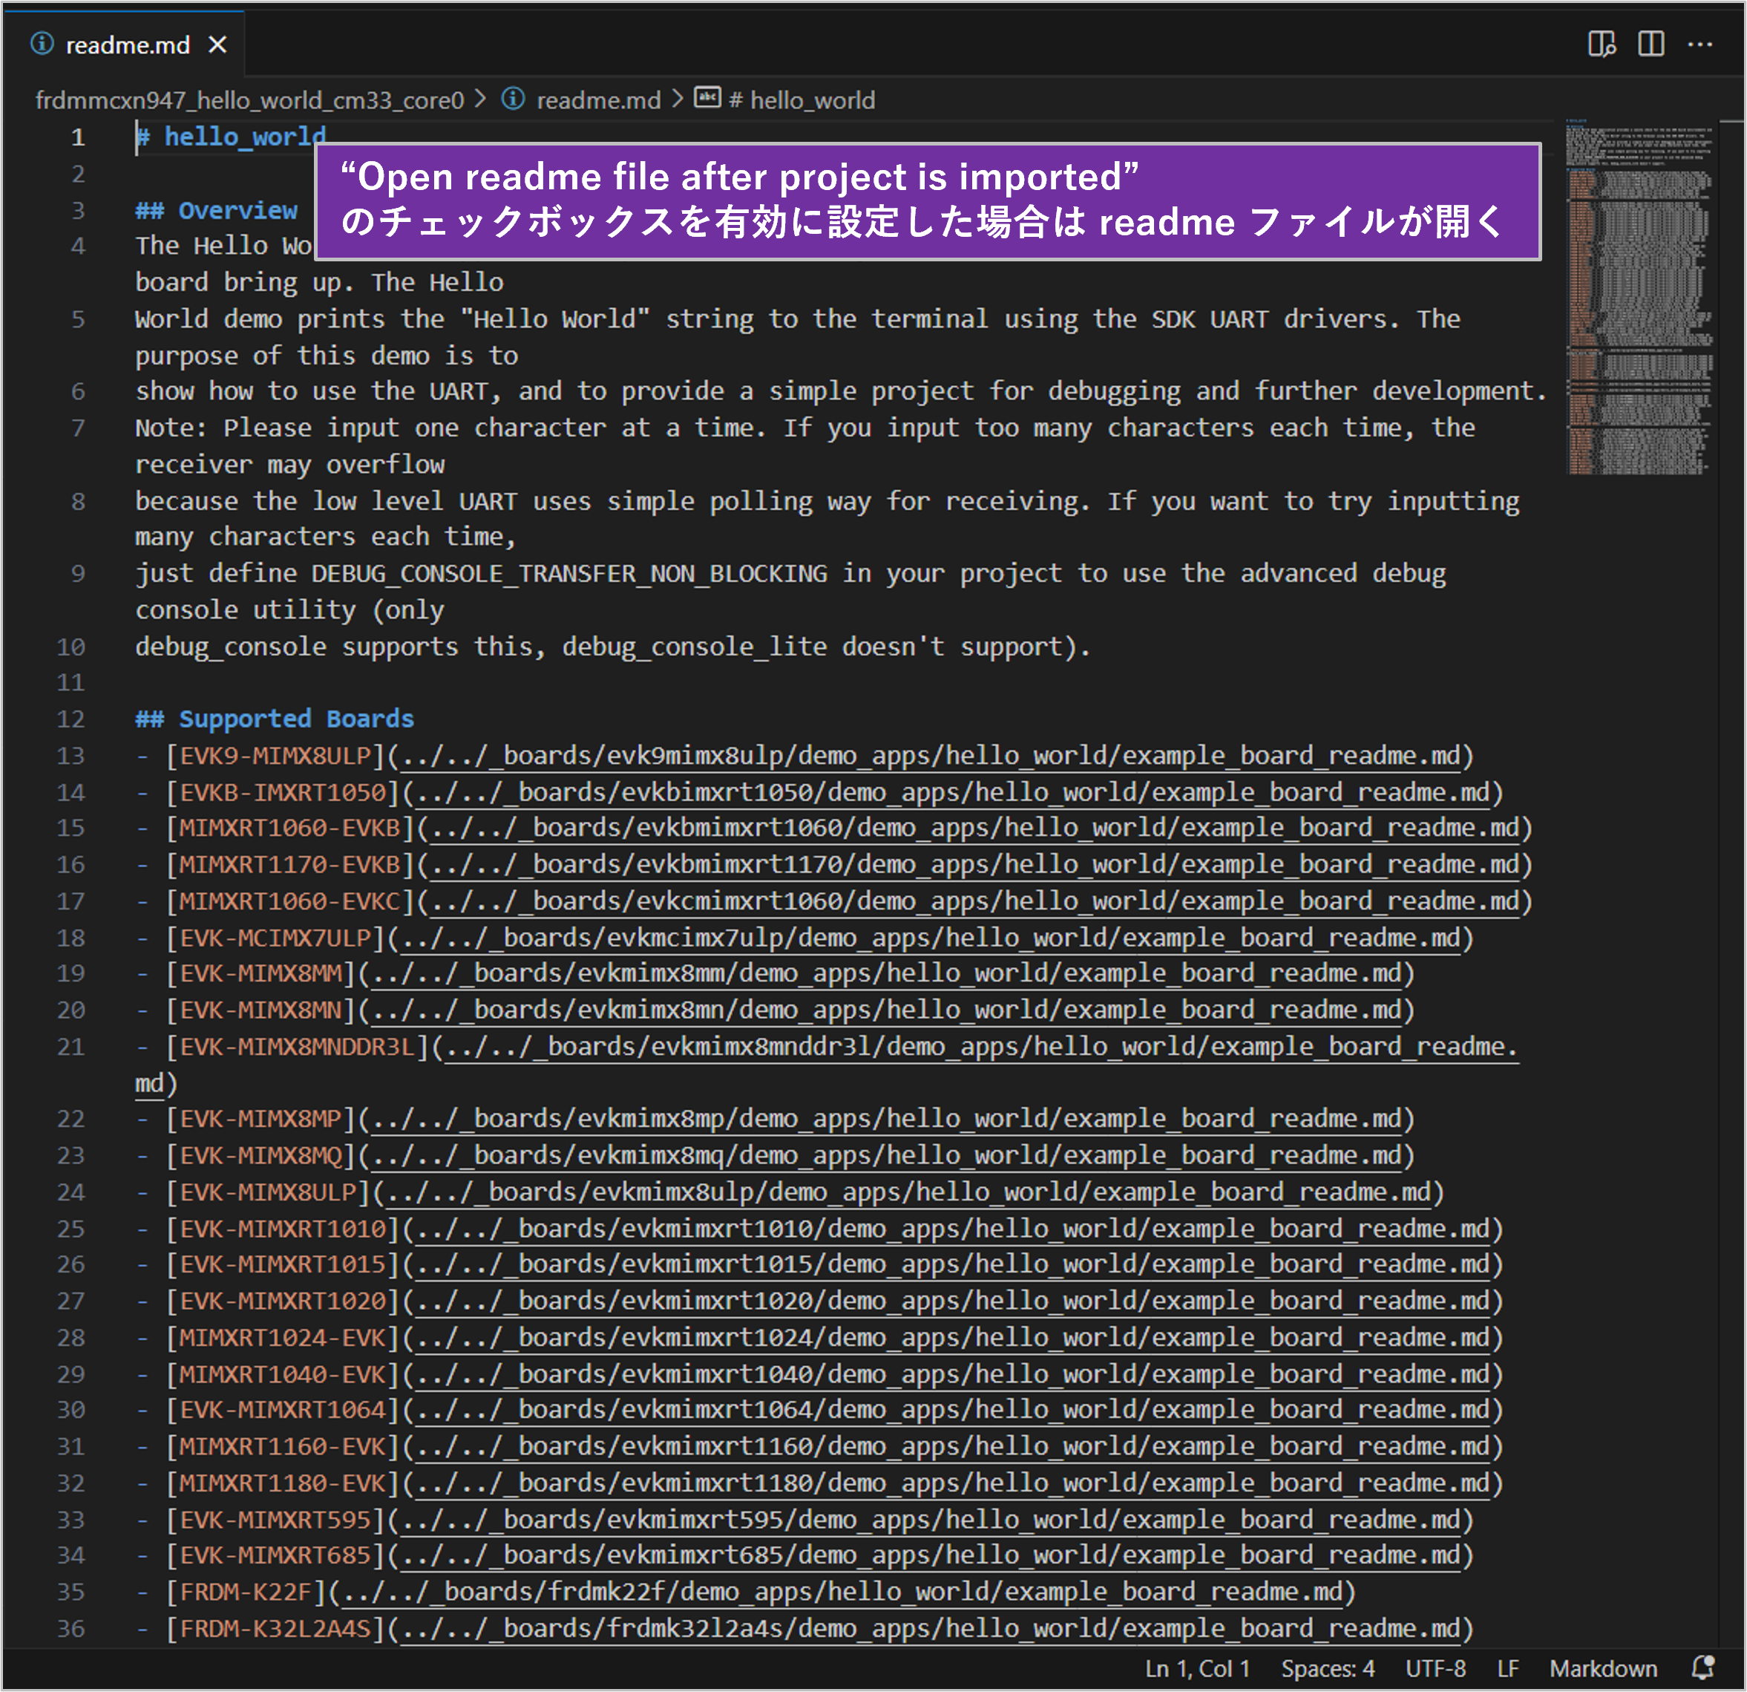The height and width of the screenshot is (1692, 1747).
Task: Click Ln 1, Col 1 in status bar
Action: (x=1197, y=1668)
